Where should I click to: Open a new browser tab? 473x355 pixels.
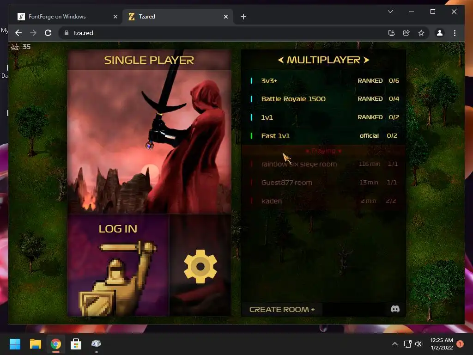tap(243, 17)
